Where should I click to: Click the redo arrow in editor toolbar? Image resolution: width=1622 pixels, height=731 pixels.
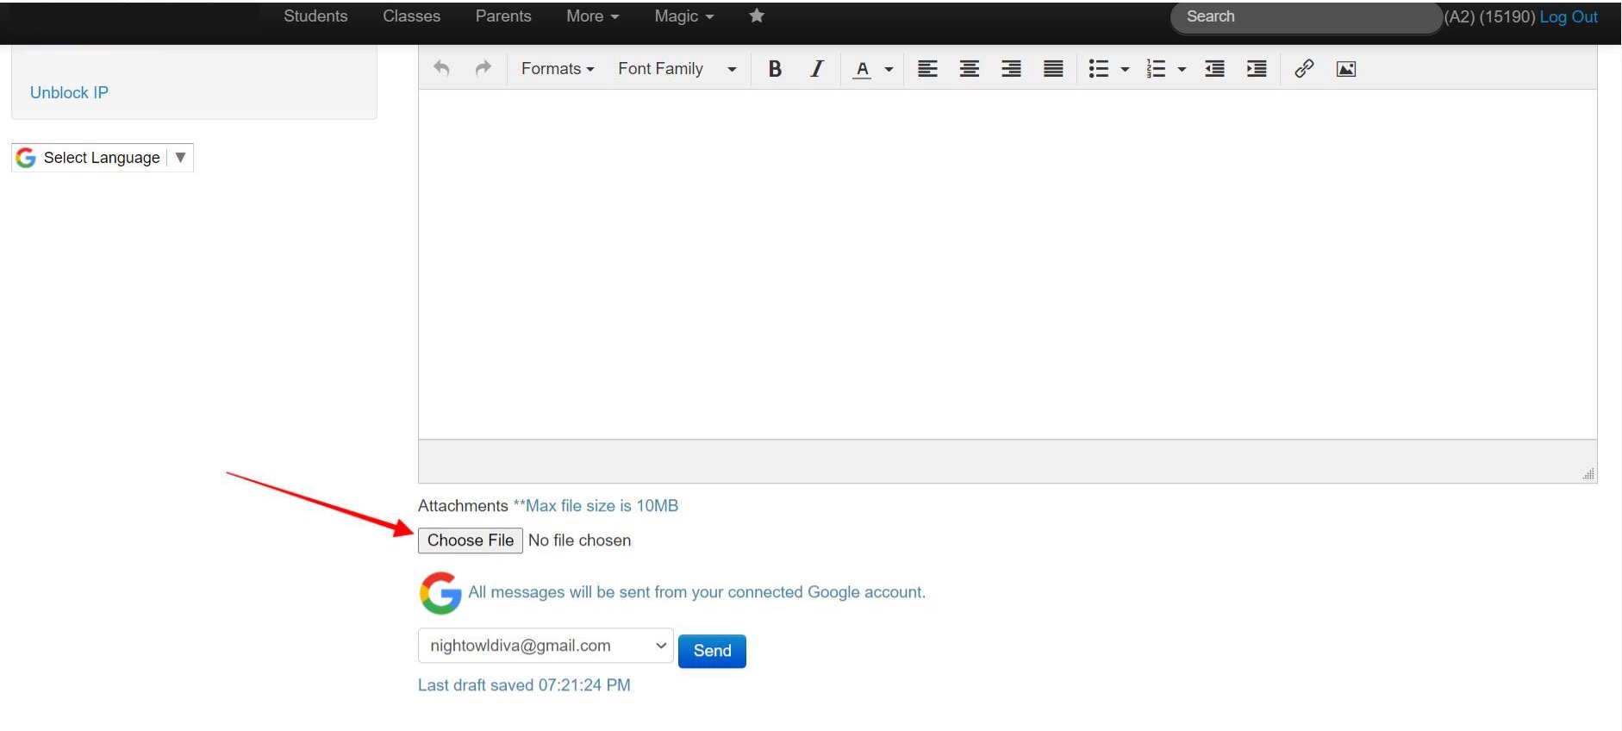483,68
